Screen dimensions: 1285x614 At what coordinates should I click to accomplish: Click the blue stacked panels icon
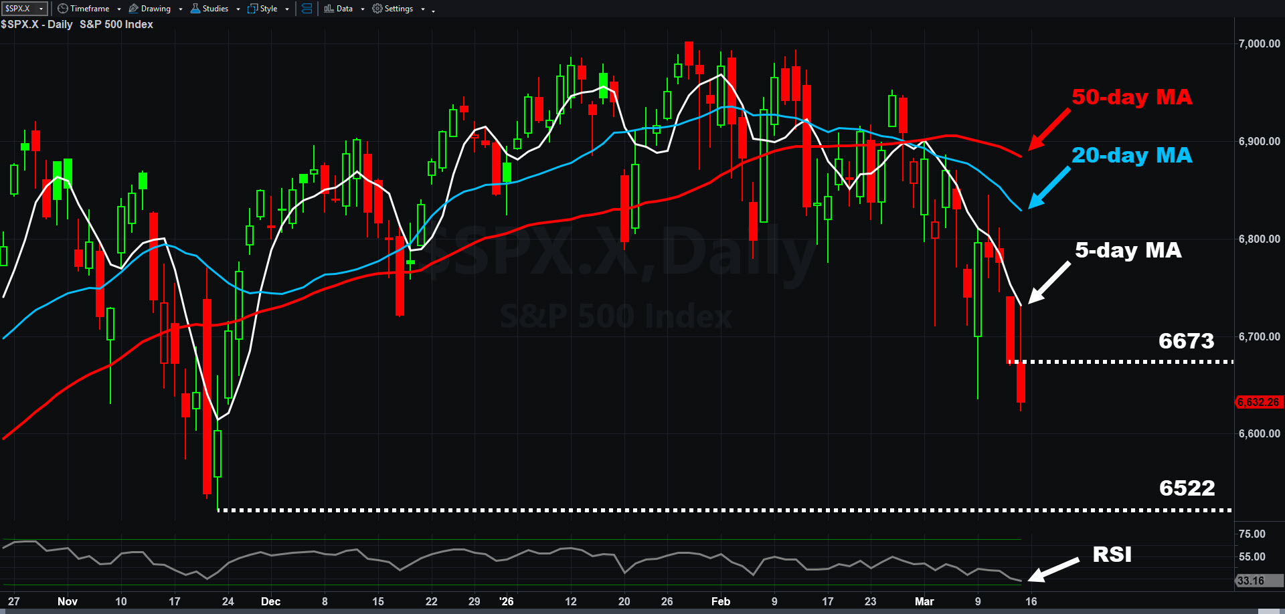(307, 9)
